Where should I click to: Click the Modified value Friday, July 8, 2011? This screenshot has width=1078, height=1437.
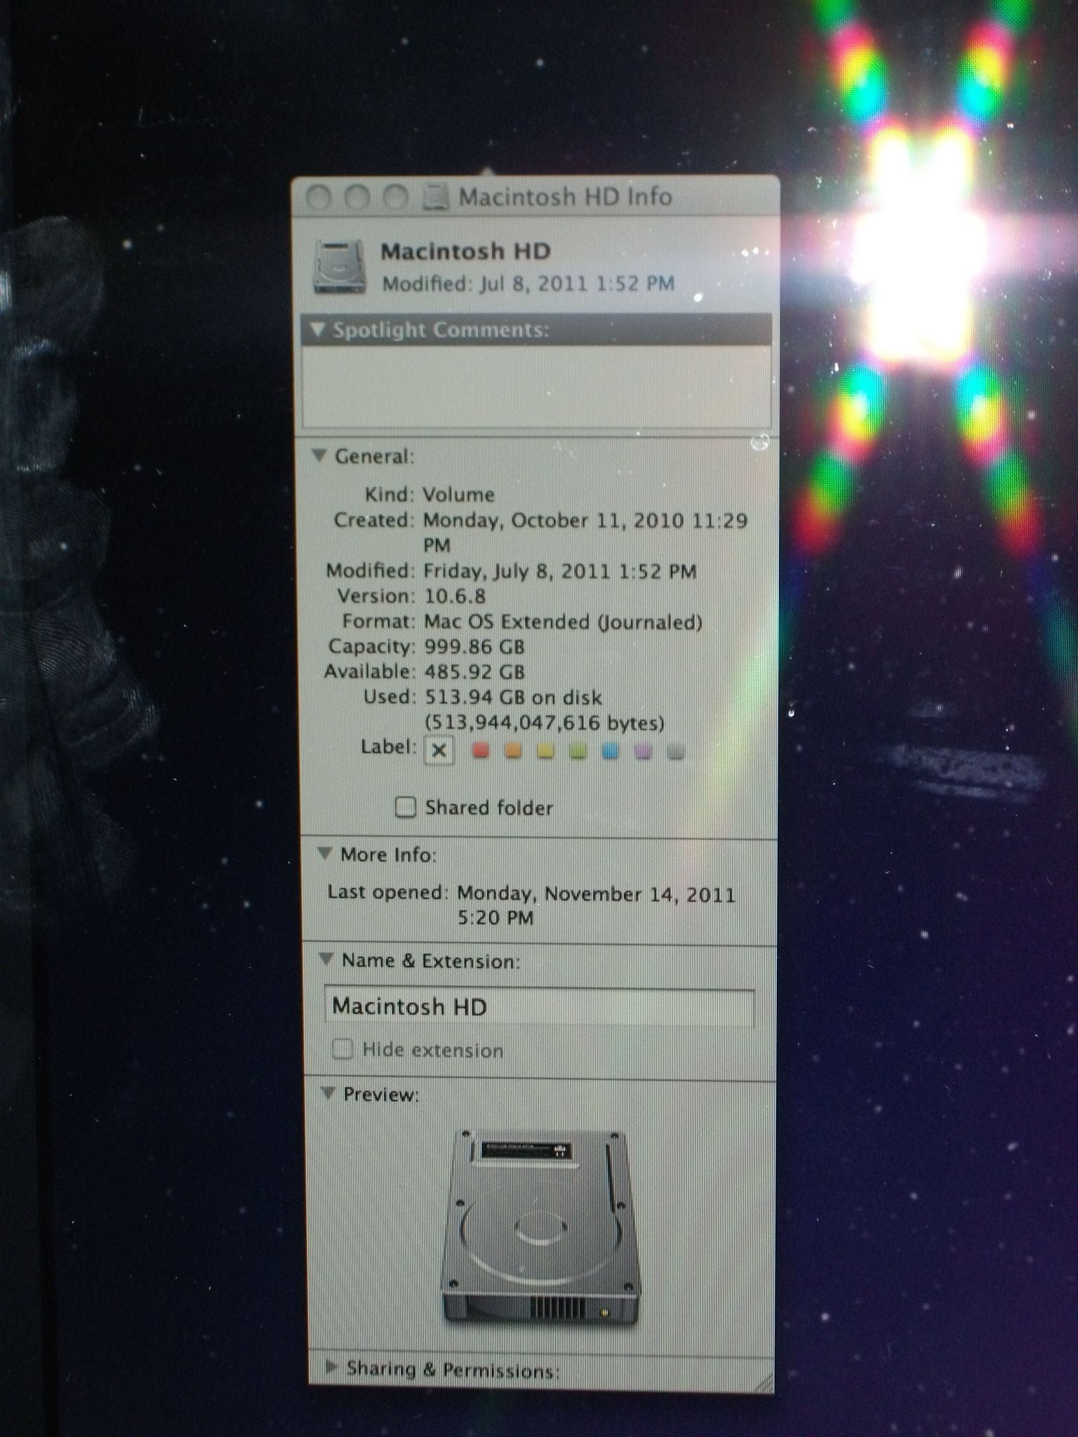(560, 571)
